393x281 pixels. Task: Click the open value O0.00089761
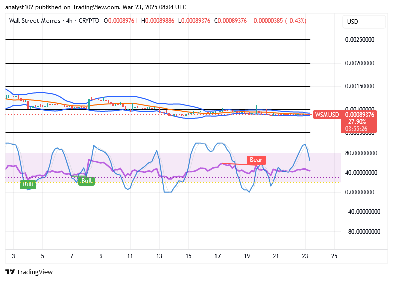[120, 21]
